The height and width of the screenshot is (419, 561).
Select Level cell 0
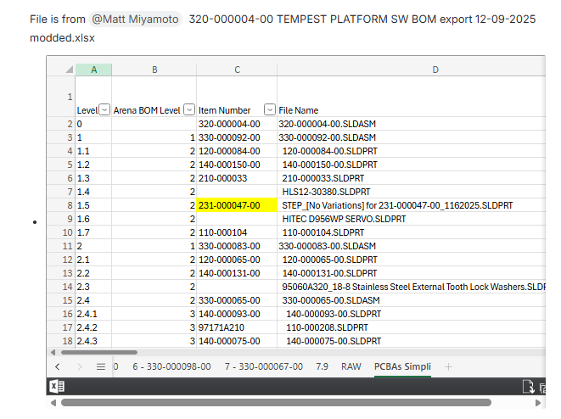point(93,124)
